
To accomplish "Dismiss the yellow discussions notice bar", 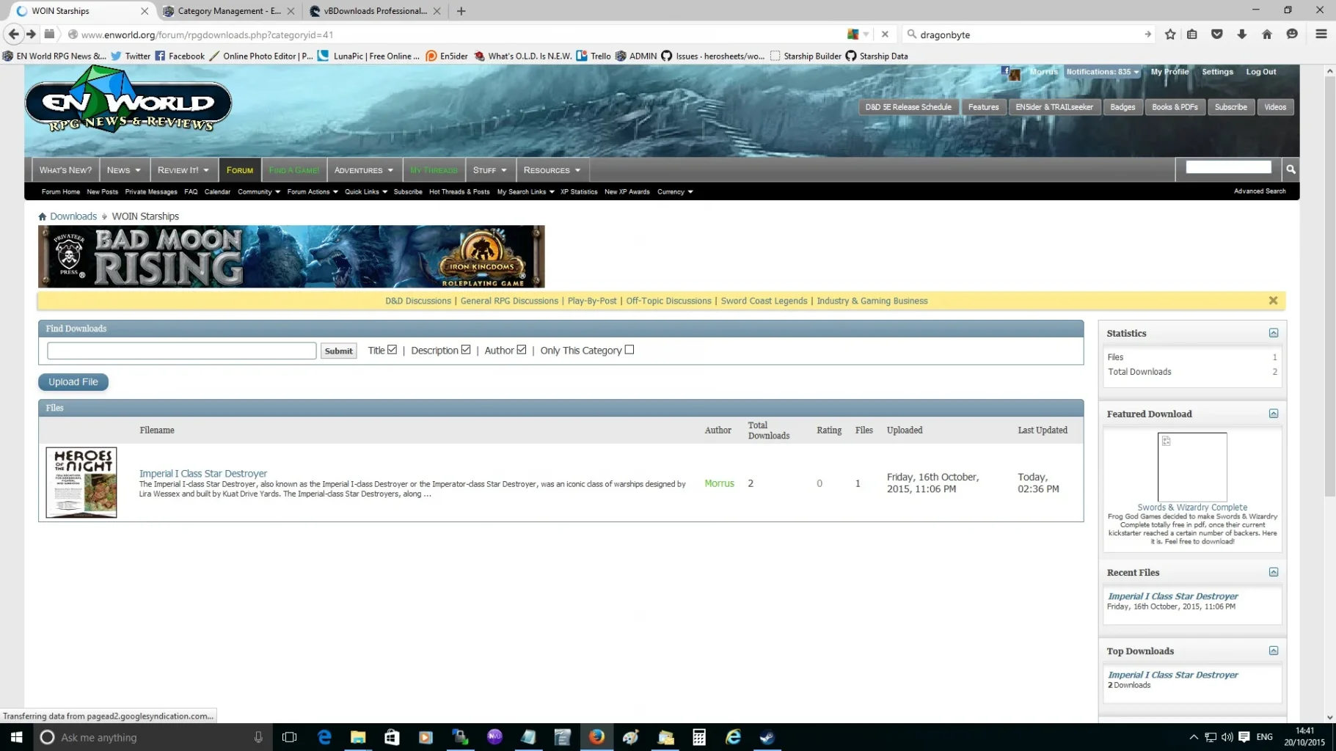I will (x=1273, y=301).
